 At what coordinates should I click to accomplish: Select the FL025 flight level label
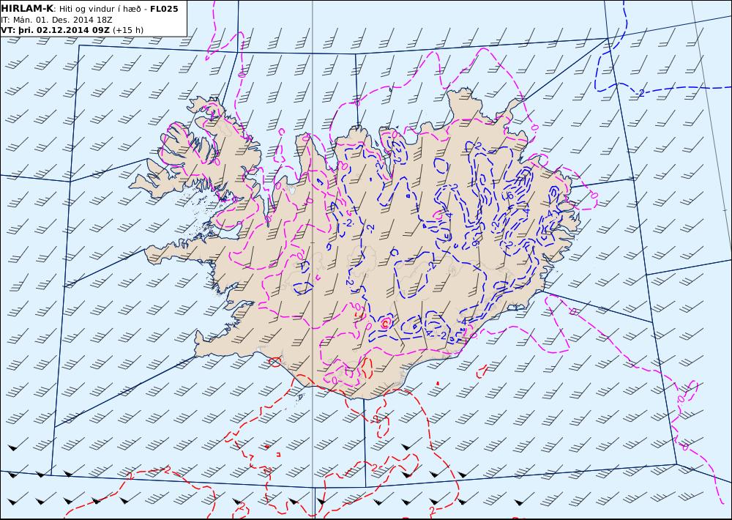pyautogui.click(x=164, y=9)
